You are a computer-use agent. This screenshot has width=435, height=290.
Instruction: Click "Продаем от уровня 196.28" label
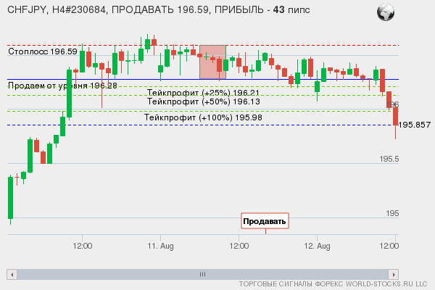[62, 86]
